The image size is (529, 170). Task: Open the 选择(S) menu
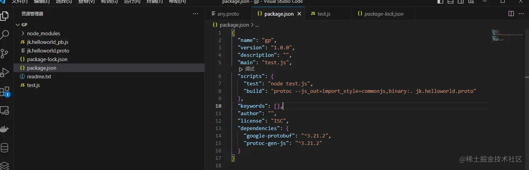[x=64, y=2]
